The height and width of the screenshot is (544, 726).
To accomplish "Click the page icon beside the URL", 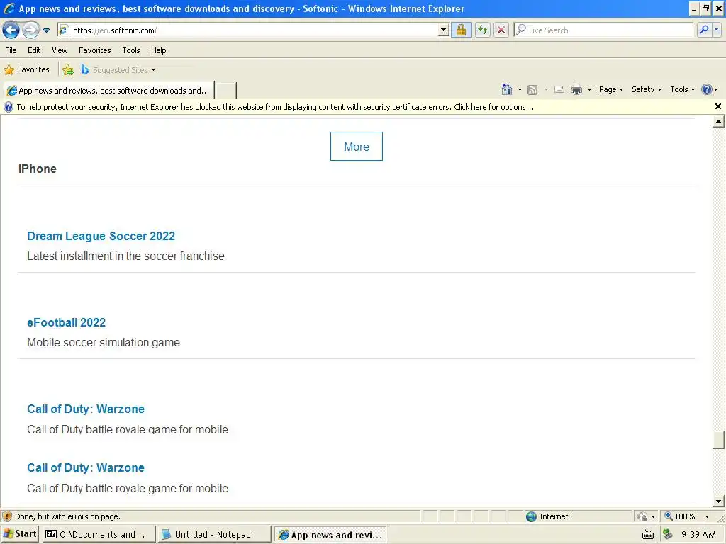I will click(65, 30).
